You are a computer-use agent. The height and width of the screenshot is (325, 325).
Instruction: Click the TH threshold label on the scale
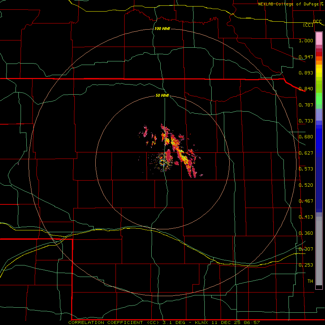310,281
